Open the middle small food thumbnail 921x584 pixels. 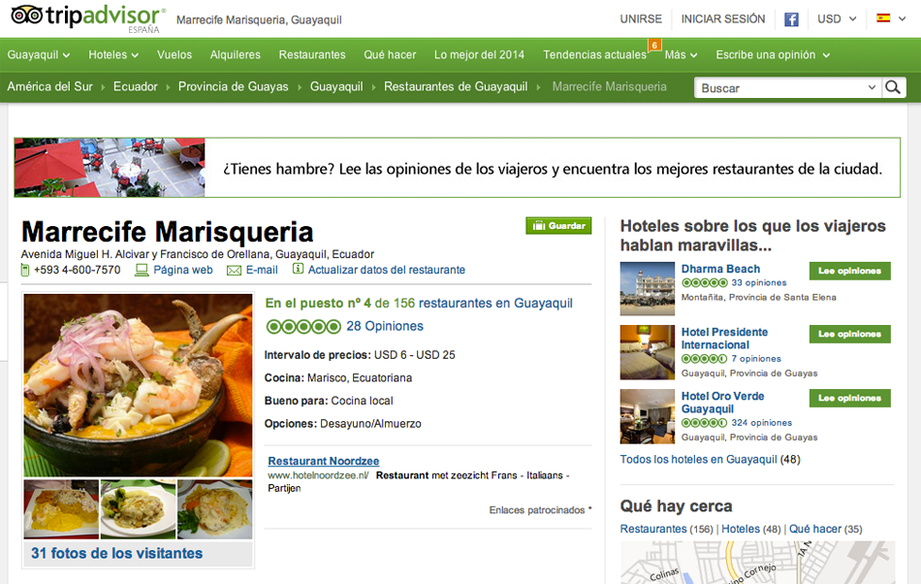[x=138, y=508]
